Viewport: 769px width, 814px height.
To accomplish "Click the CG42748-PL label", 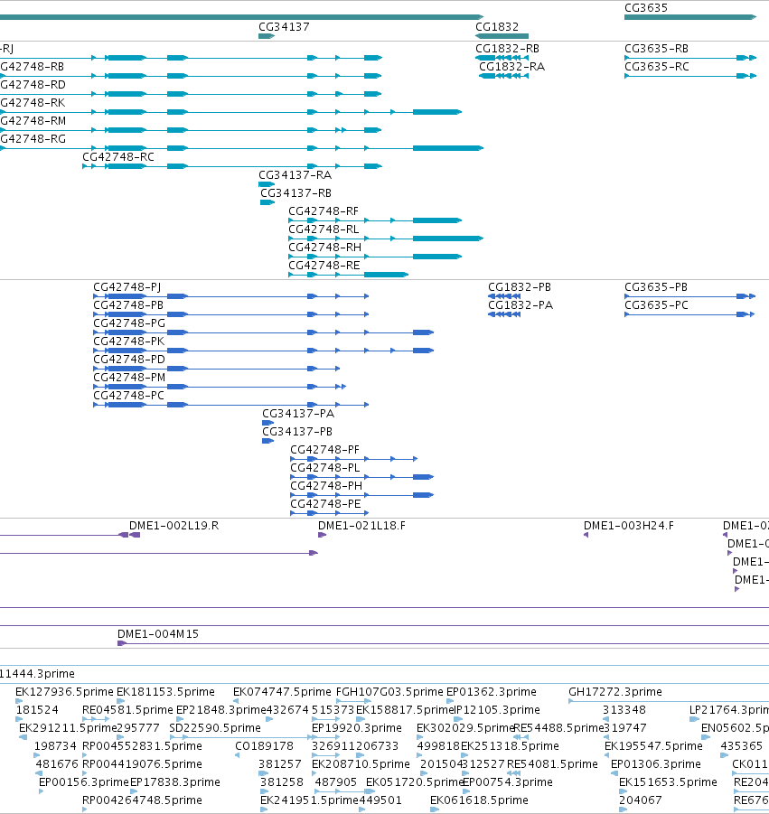I will point(325,468).
